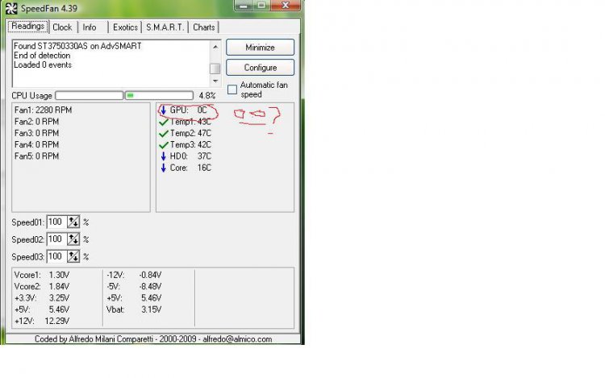This screenshot has height=378, width=605.
Task: Click the Speed02 up/down stepper arrows
Action: [x=73, y=239]
